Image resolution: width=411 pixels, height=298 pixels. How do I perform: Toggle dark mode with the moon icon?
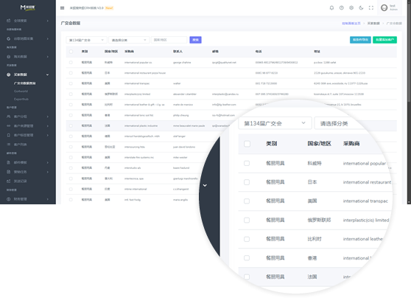click(361, 8)
